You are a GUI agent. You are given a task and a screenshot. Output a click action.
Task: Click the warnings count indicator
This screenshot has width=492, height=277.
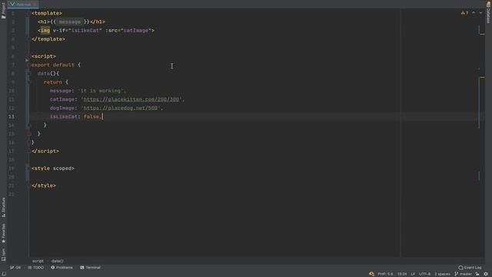click(464, 13)
